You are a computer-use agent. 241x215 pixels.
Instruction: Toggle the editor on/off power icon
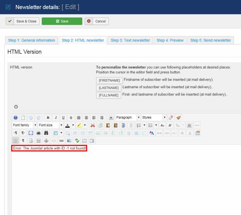[x=16, y=107]
